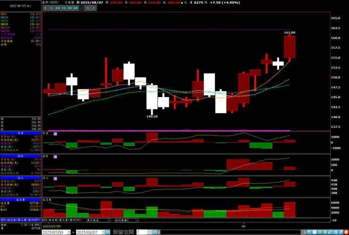Open the second dropdown ending in 5

point(137,220)
